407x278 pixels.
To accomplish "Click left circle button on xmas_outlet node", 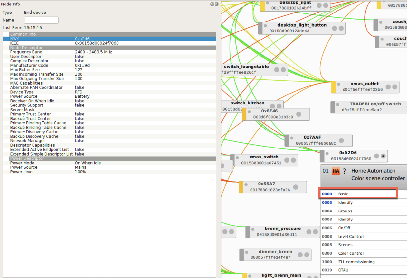I will (x=388, y=87).
